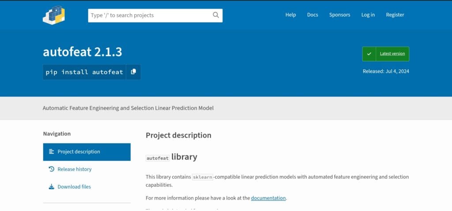Image resolution: width=452 pixels, height=211 pixels.
Task: Select the Project description tab label
Action: point(79,152)
